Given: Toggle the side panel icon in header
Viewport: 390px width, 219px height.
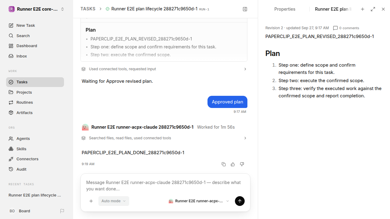Looking at the screenshot, I should [x=245, y=9].
